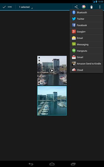This screenshot has width=104, height=167.
Task: Tap the Bluetooth icon in share list
Action: [74, 13]
